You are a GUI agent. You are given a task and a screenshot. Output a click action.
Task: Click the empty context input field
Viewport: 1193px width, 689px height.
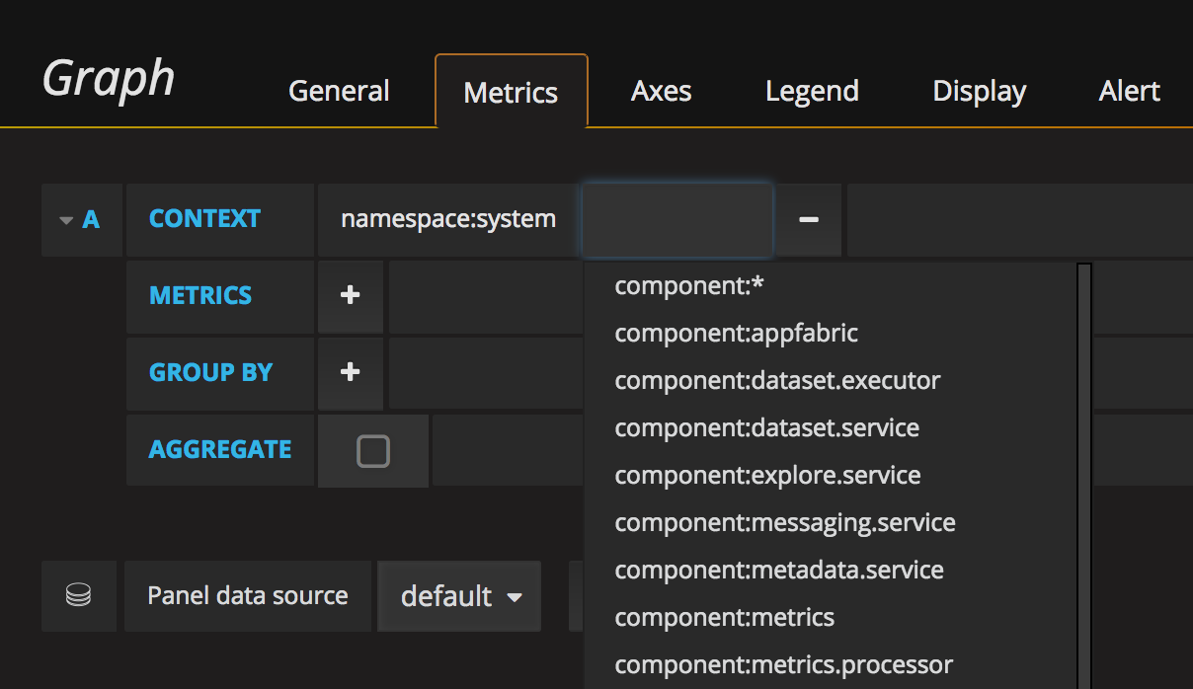tap(676, 219)
